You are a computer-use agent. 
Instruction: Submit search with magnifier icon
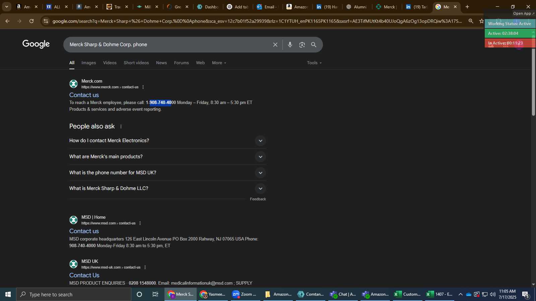coord(314,45)
